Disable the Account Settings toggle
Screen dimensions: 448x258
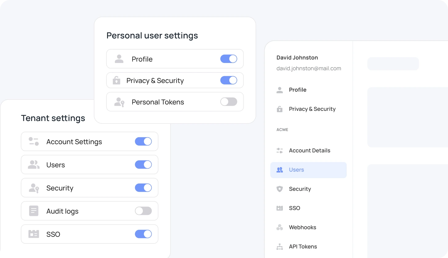tap(143, 141)
